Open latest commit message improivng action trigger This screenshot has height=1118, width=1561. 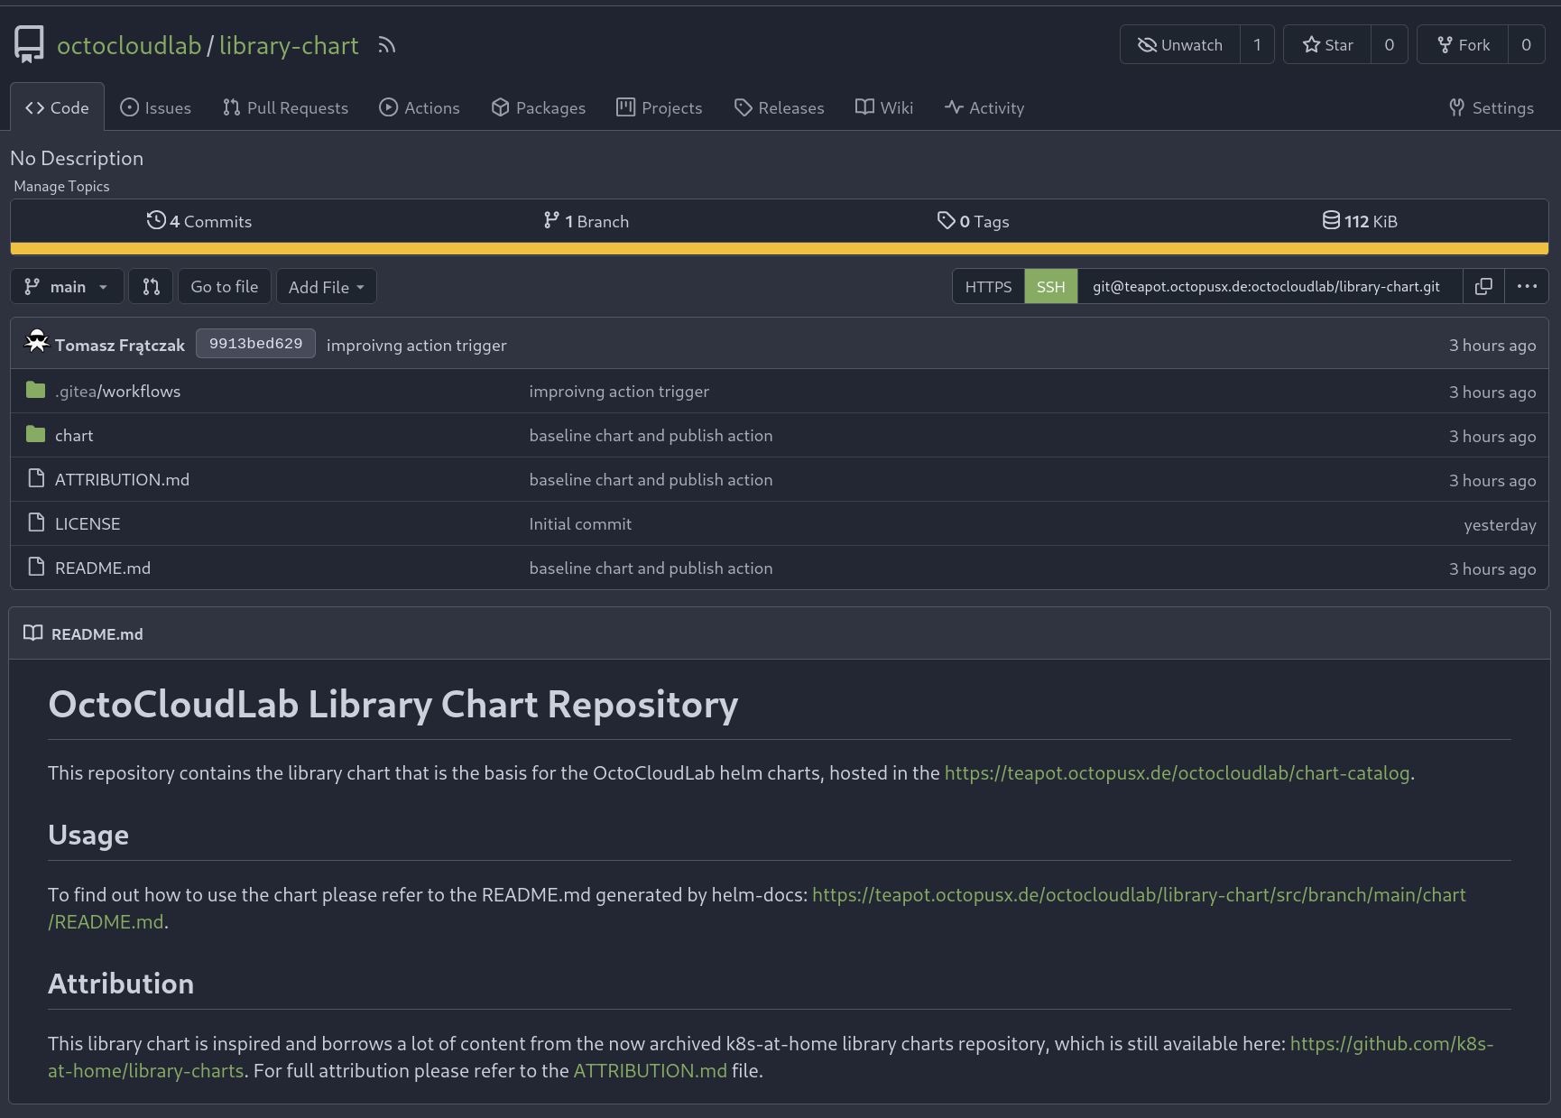tap(416, 345)
